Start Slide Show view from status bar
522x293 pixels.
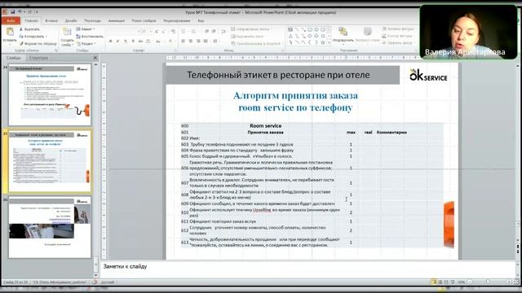[x=453, y=282]
